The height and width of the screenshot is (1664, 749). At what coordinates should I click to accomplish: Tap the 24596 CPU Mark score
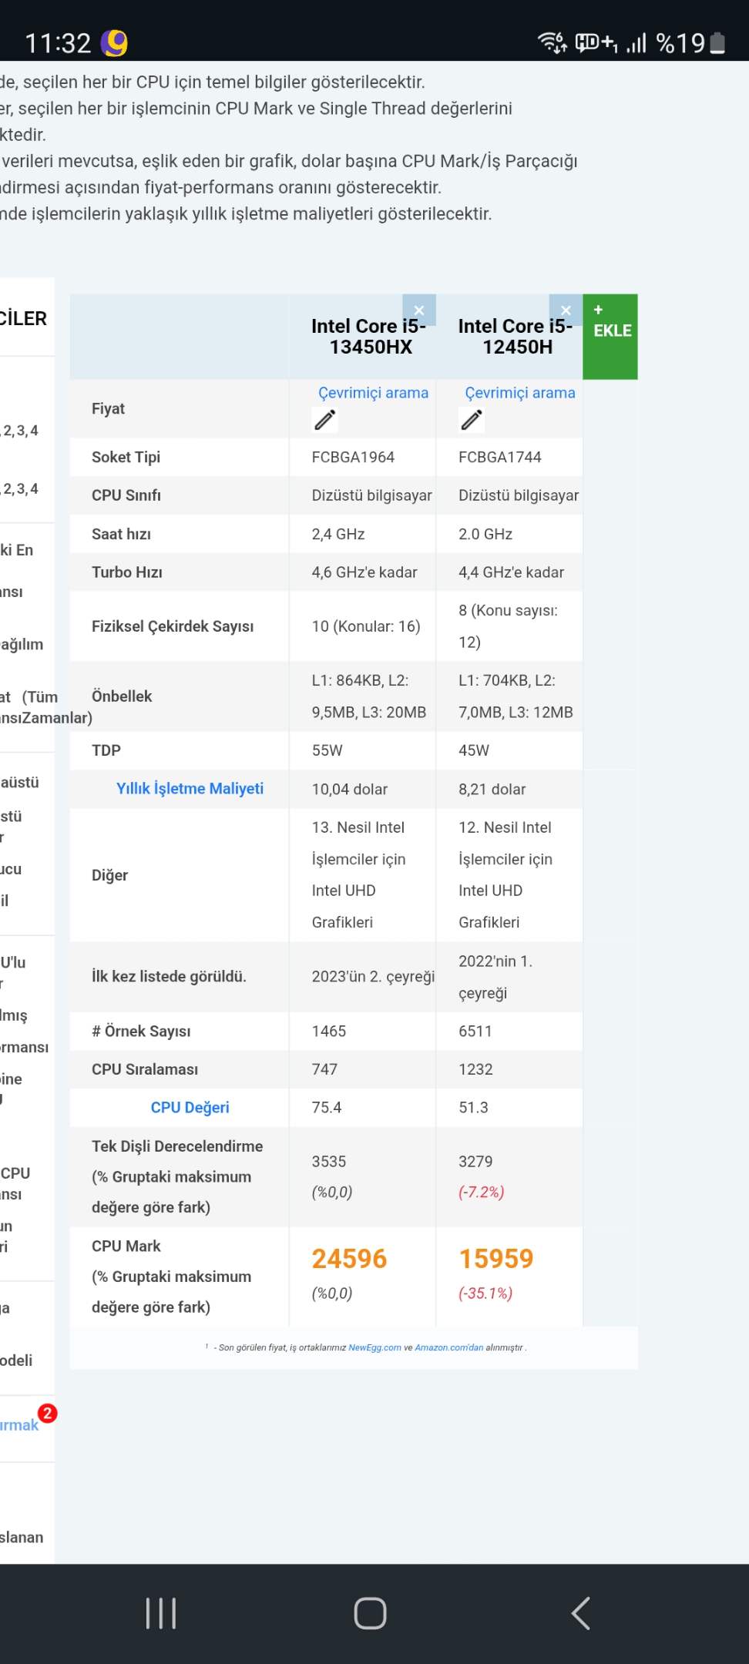[349, 1259]
